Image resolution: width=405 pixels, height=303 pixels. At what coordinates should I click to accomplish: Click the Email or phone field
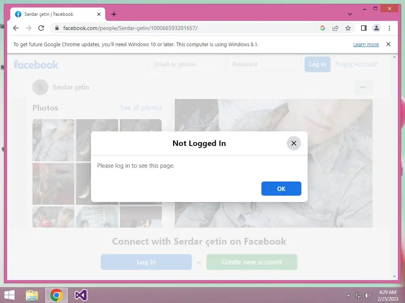pyautogui.click(x=187, y=64)
